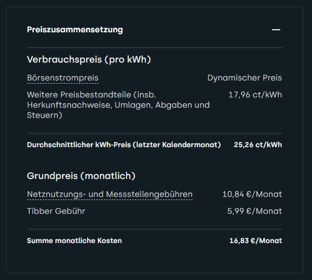Screen dimensions: 312x280
Task: Click the divider below the Preiszusammensetzung header
Action: (155, 48)
